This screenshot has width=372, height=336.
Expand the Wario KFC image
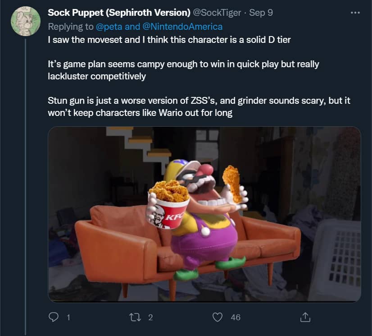tap(204, 214)
